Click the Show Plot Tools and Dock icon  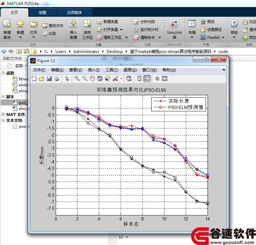(165, 78)
